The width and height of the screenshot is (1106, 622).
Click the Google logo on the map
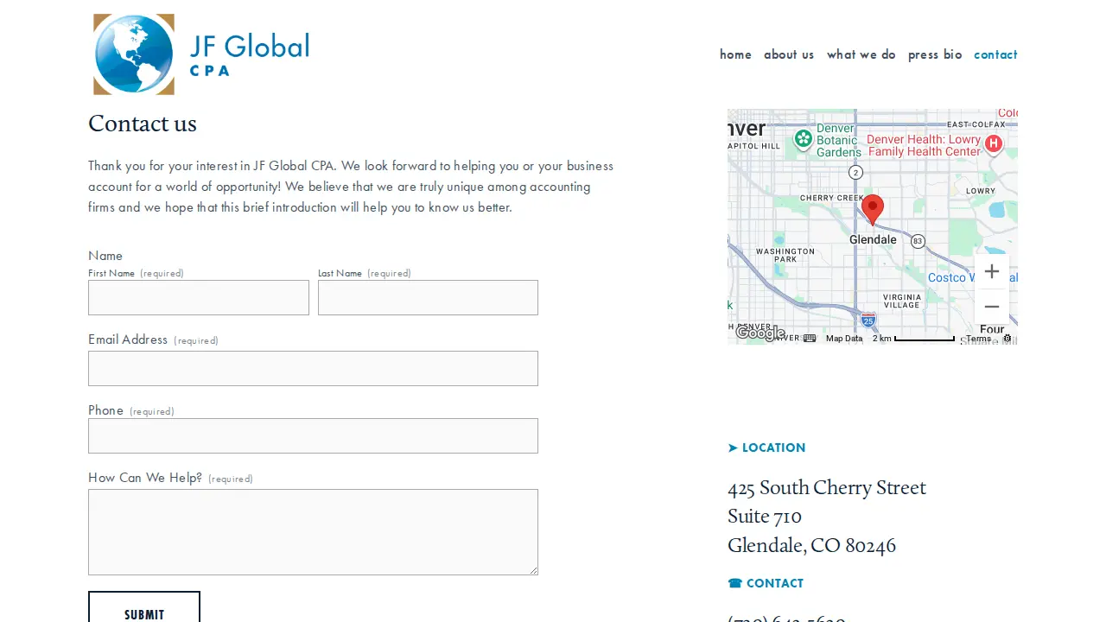(760, 333)
